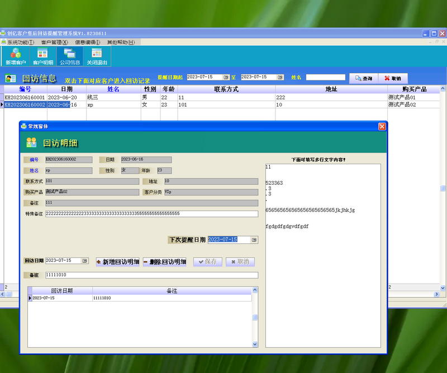Image resolution: width=447 pixels, height=373 pixels.
Task: Sort by 编号 column header
Action: 25,89
